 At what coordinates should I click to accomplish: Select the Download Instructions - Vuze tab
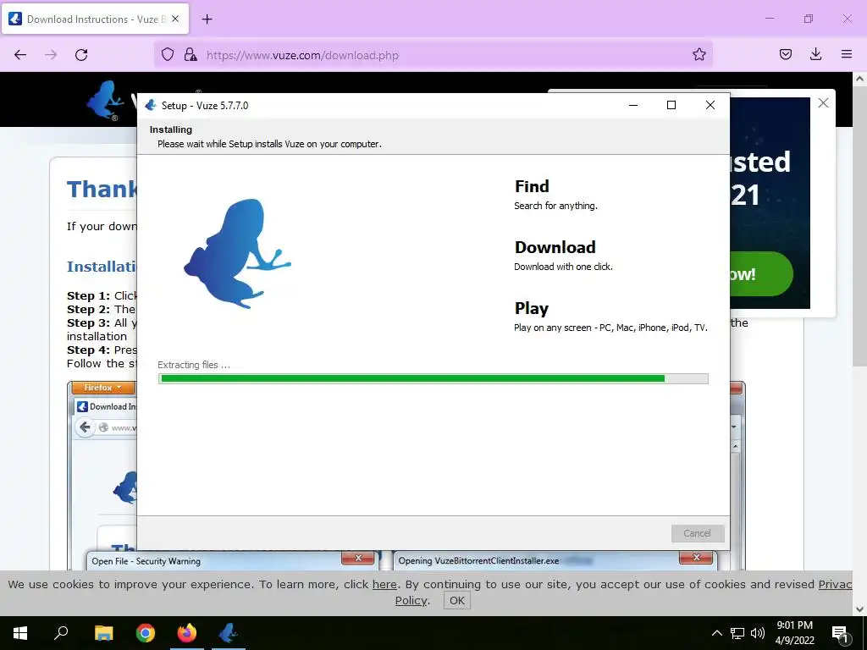(x=95, y=19)
